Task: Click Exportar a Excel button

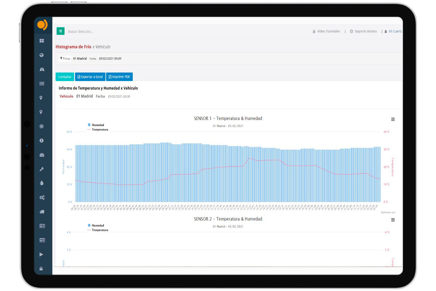Action: [x=90, y=77]
